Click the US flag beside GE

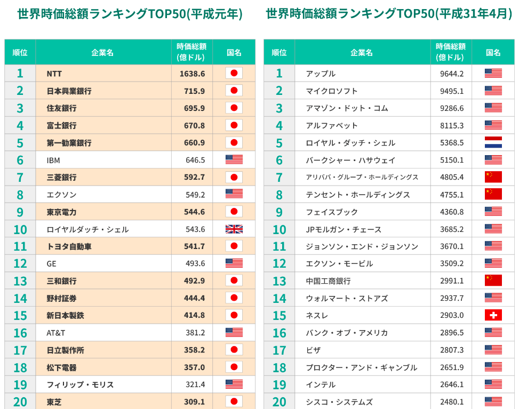tap(234, 263)
